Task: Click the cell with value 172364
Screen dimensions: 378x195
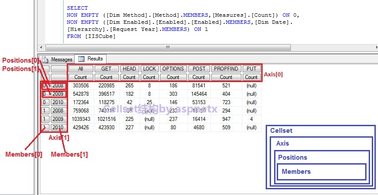Action: point(80,102)
